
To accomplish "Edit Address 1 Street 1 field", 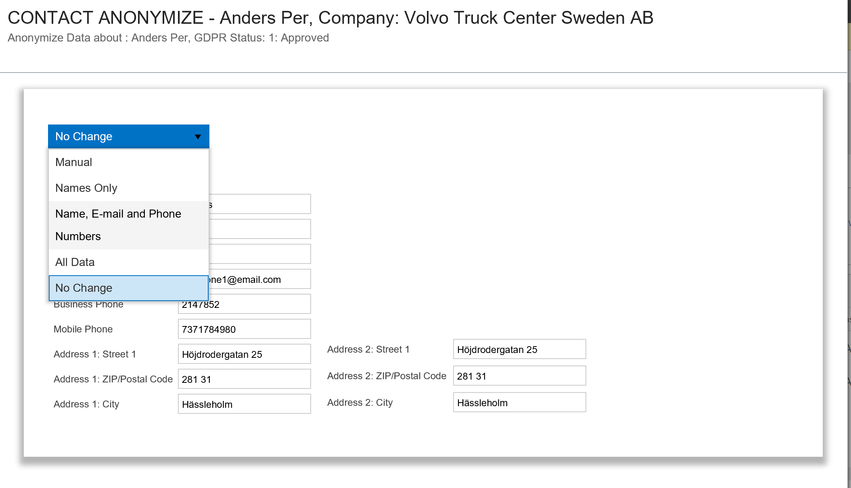I will (245, 354).
